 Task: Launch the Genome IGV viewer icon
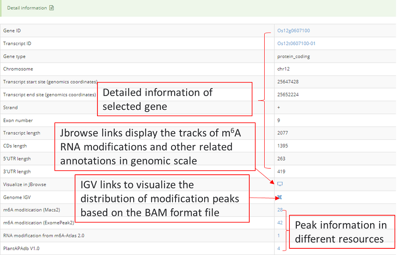tap(279, 197)
